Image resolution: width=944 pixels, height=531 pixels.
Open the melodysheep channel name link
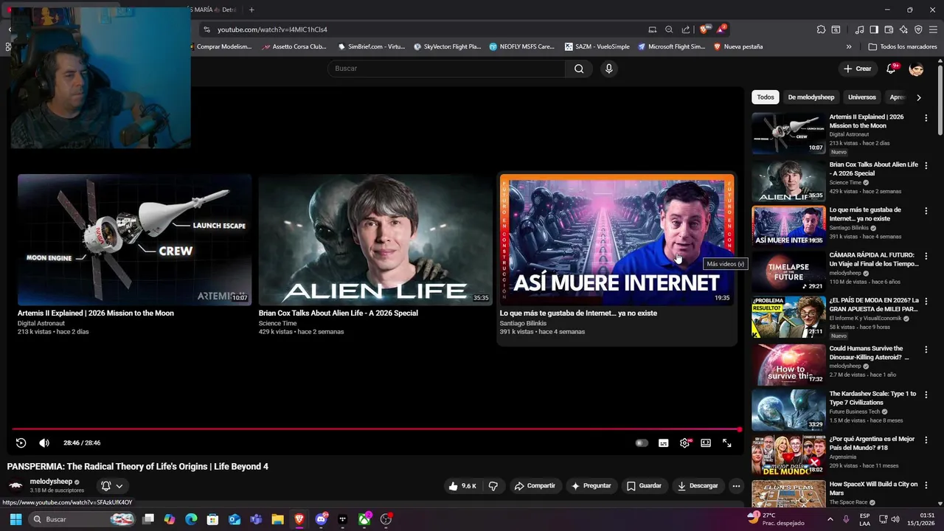pos(51,482)
